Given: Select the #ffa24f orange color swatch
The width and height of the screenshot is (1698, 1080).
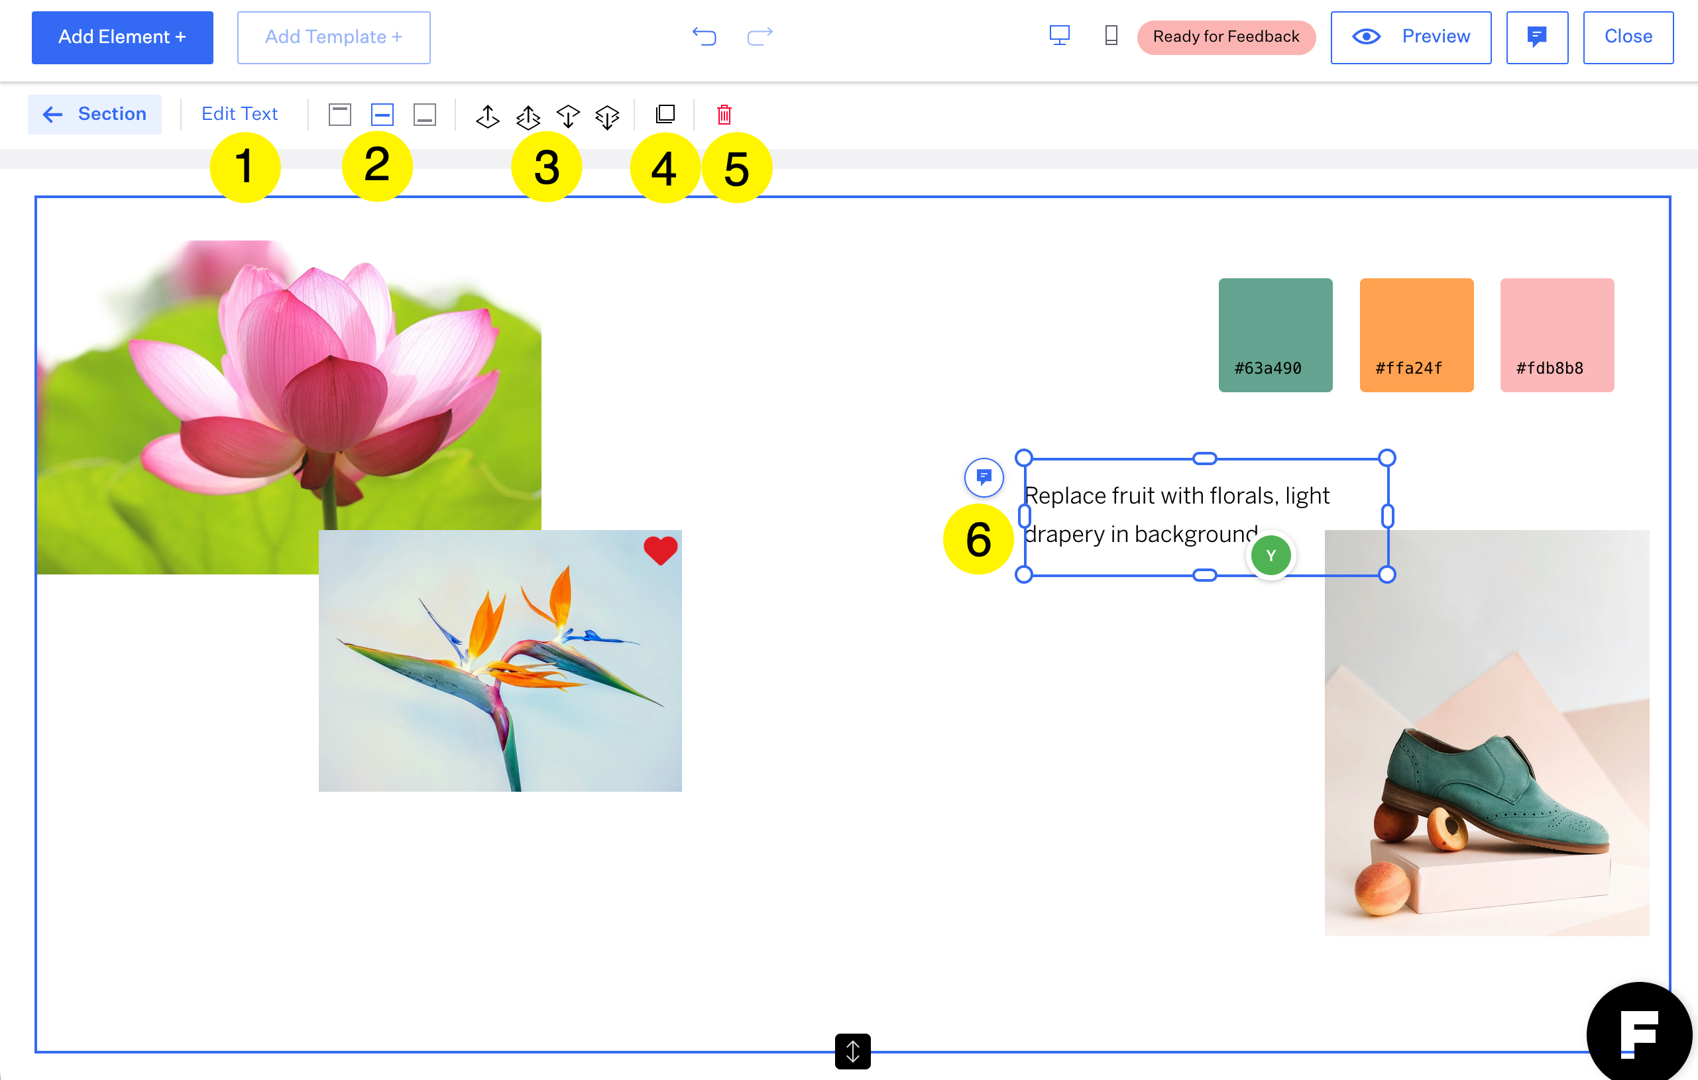Looking at the screenshot, I should click(x=1416, y=335).
